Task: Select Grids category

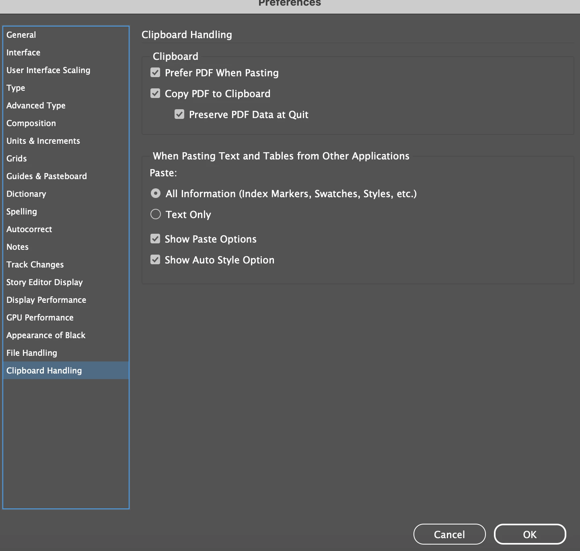Action: click(66, 159)
